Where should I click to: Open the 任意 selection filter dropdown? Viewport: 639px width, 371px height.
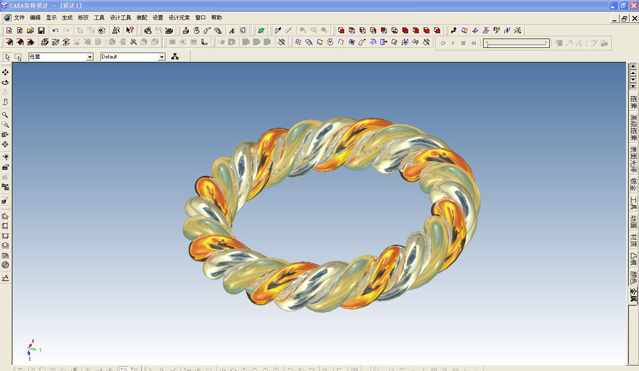tap(90, 57)
